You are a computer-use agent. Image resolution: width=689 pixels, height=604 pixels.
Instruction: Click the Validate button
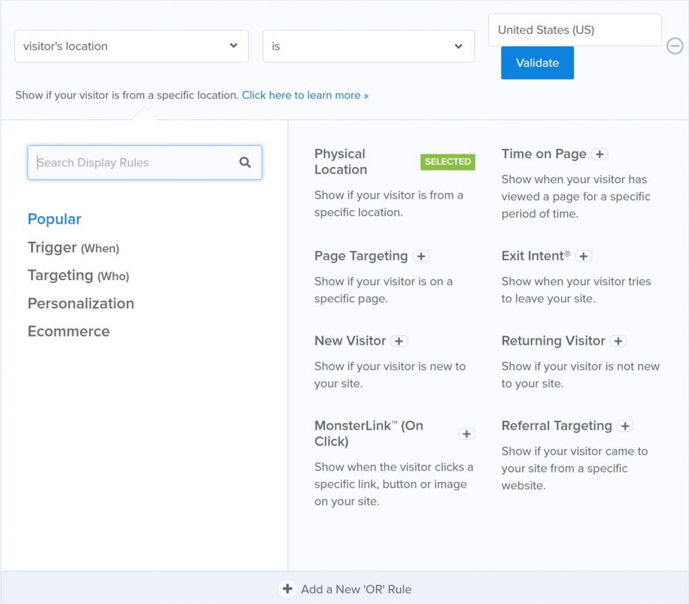(x=537, y=63)
